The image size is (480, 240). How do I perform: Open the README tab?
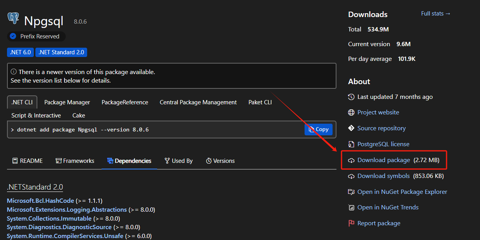(x=27, y=161)
